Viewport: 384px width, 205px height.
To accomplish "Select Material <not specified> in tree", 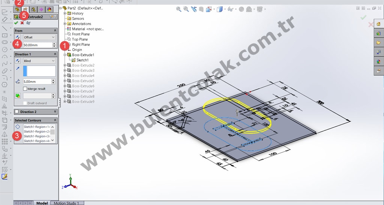I will (x=88, y=29).
